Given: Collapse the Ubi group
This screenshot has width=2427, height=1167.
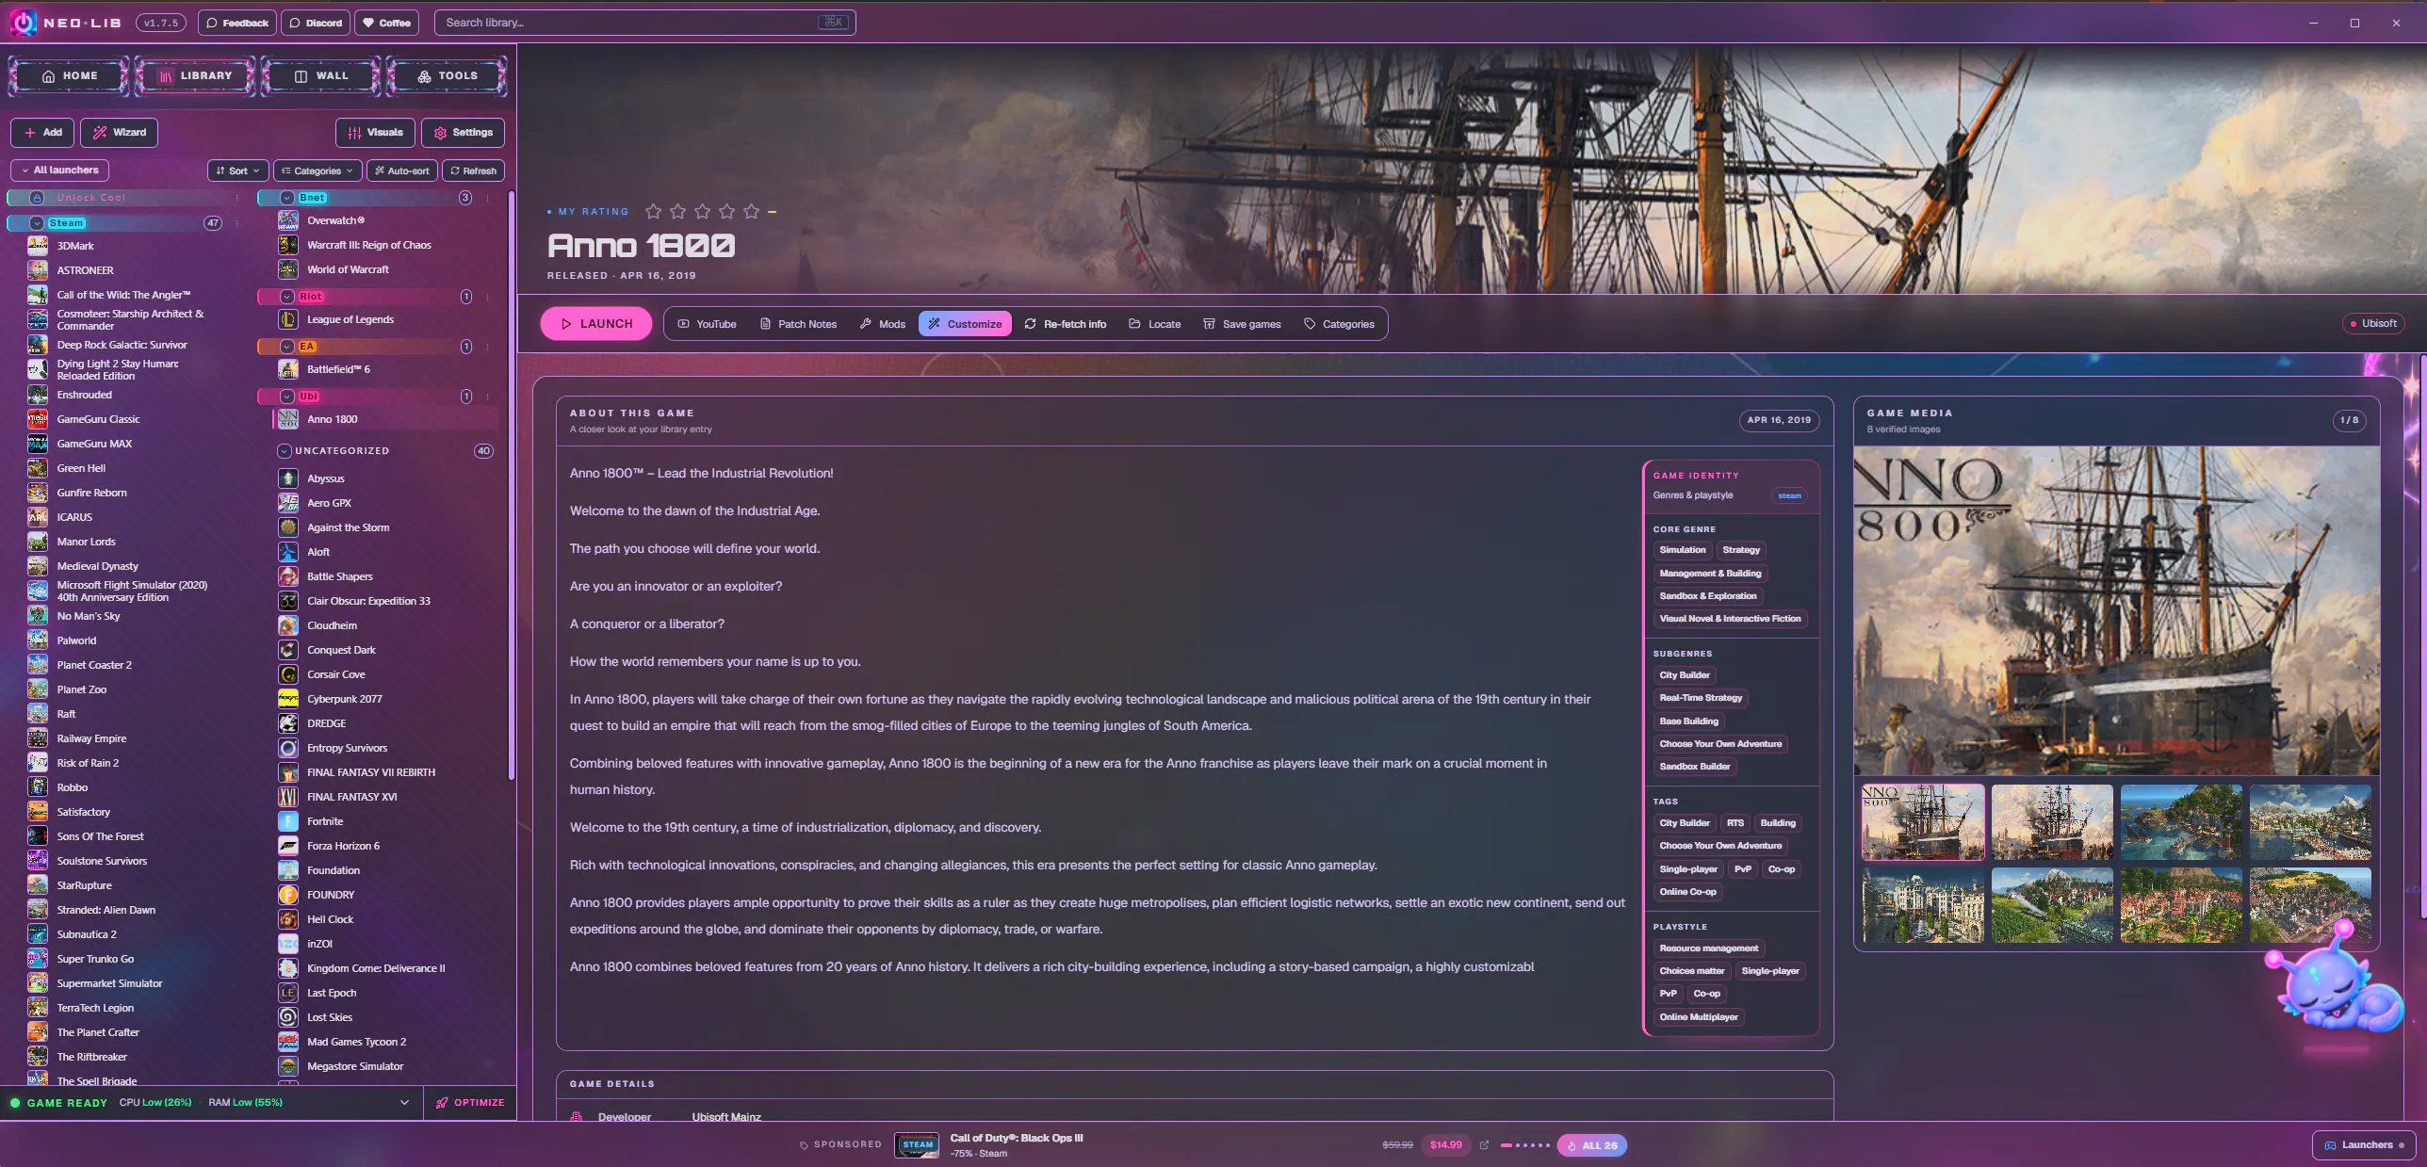Looking at the screenshot, I should [286, 397].
